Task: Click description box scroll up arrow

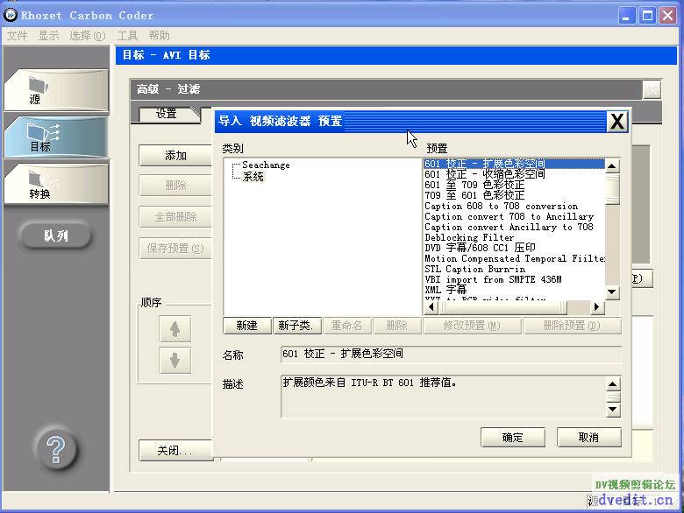Action: tap(613, 384)
